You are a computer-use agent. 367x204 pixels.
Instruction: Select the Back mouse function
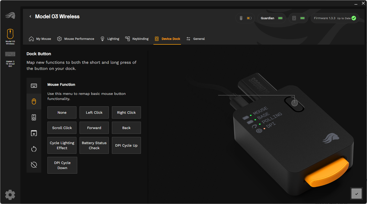126,128
